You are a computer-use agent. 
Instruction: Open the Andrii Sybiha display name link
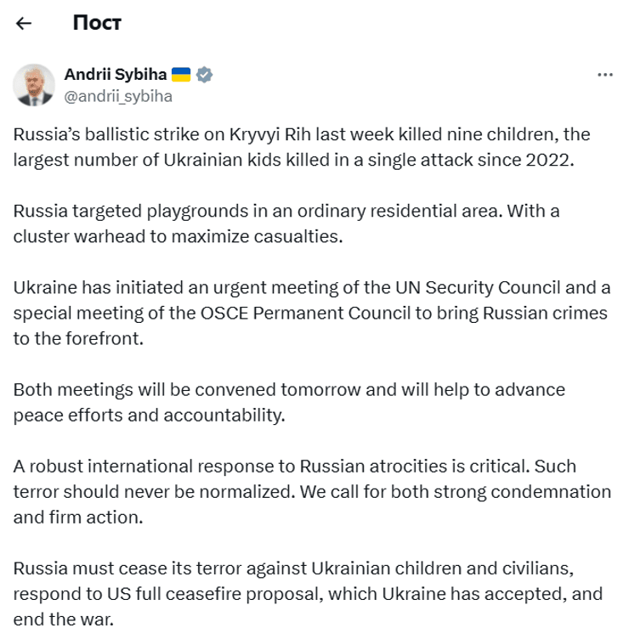(x=116, y=75)
